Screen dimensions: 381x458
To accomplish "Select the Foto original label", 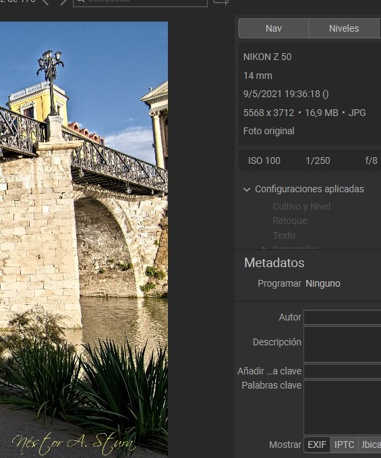I will pyautogui.click(x=268, y=131).
